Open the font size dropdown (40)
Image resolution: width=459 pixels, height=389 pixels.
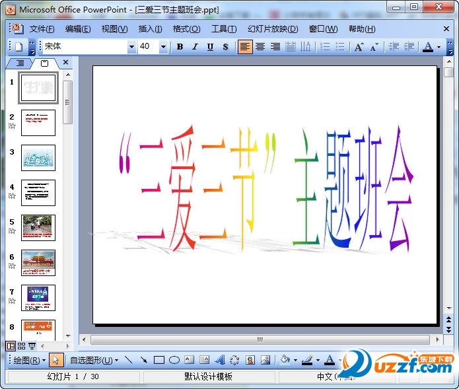click(x=163, y=46)
